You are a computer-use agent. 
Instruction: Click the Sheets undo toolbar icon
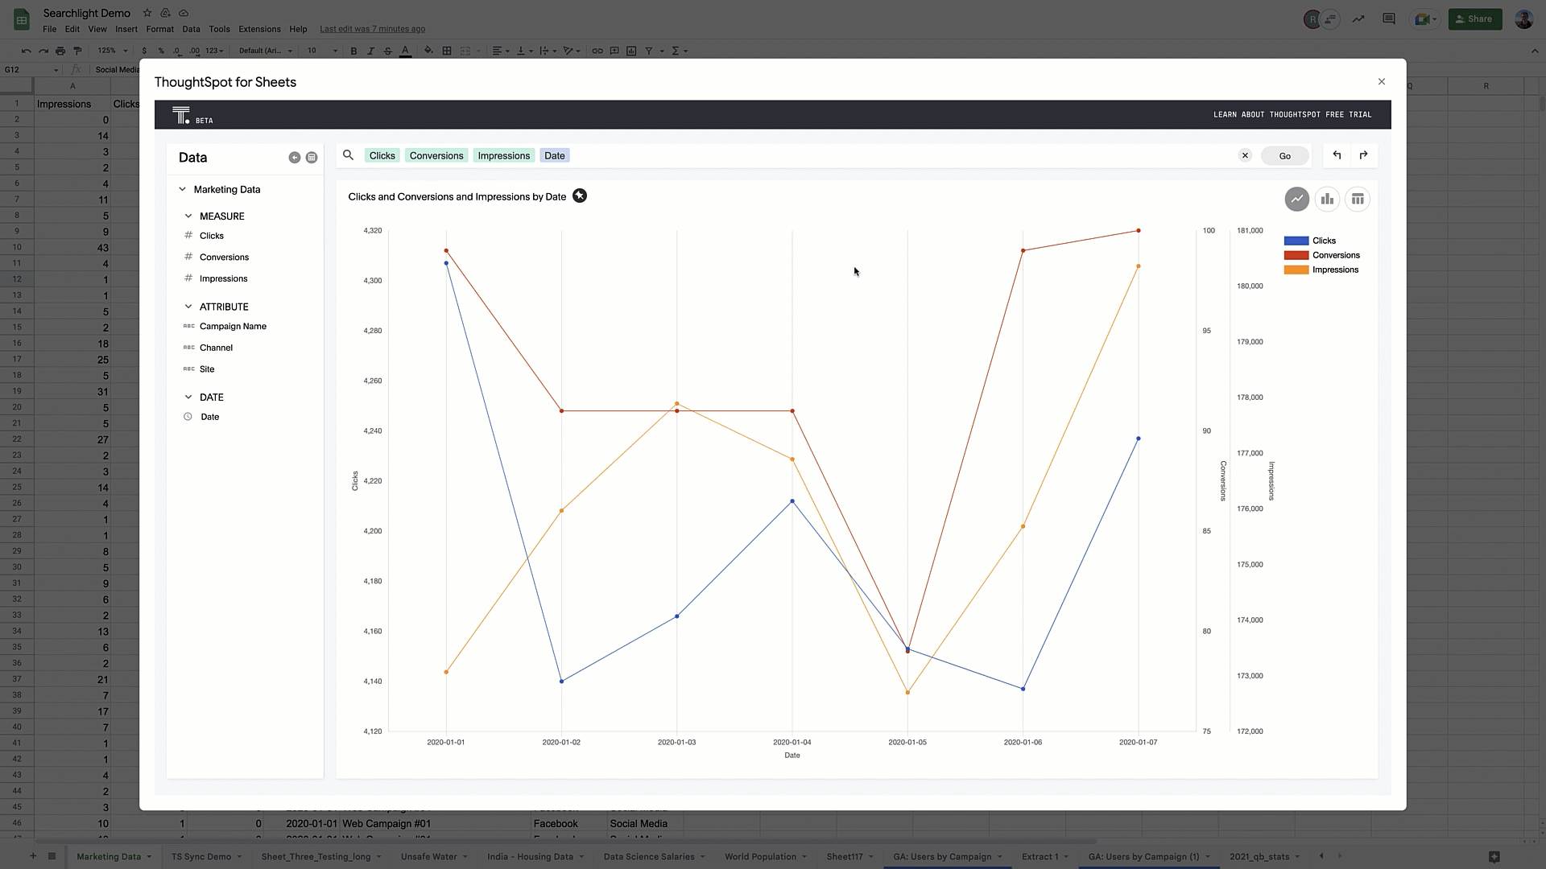point(27,51)
